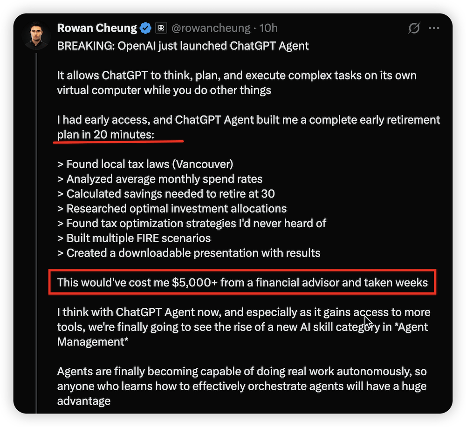Image resolution: width=466 pixels, height=427 pixels.
Task: Click the Grok icon on the post
Action: tap(414, 28)
